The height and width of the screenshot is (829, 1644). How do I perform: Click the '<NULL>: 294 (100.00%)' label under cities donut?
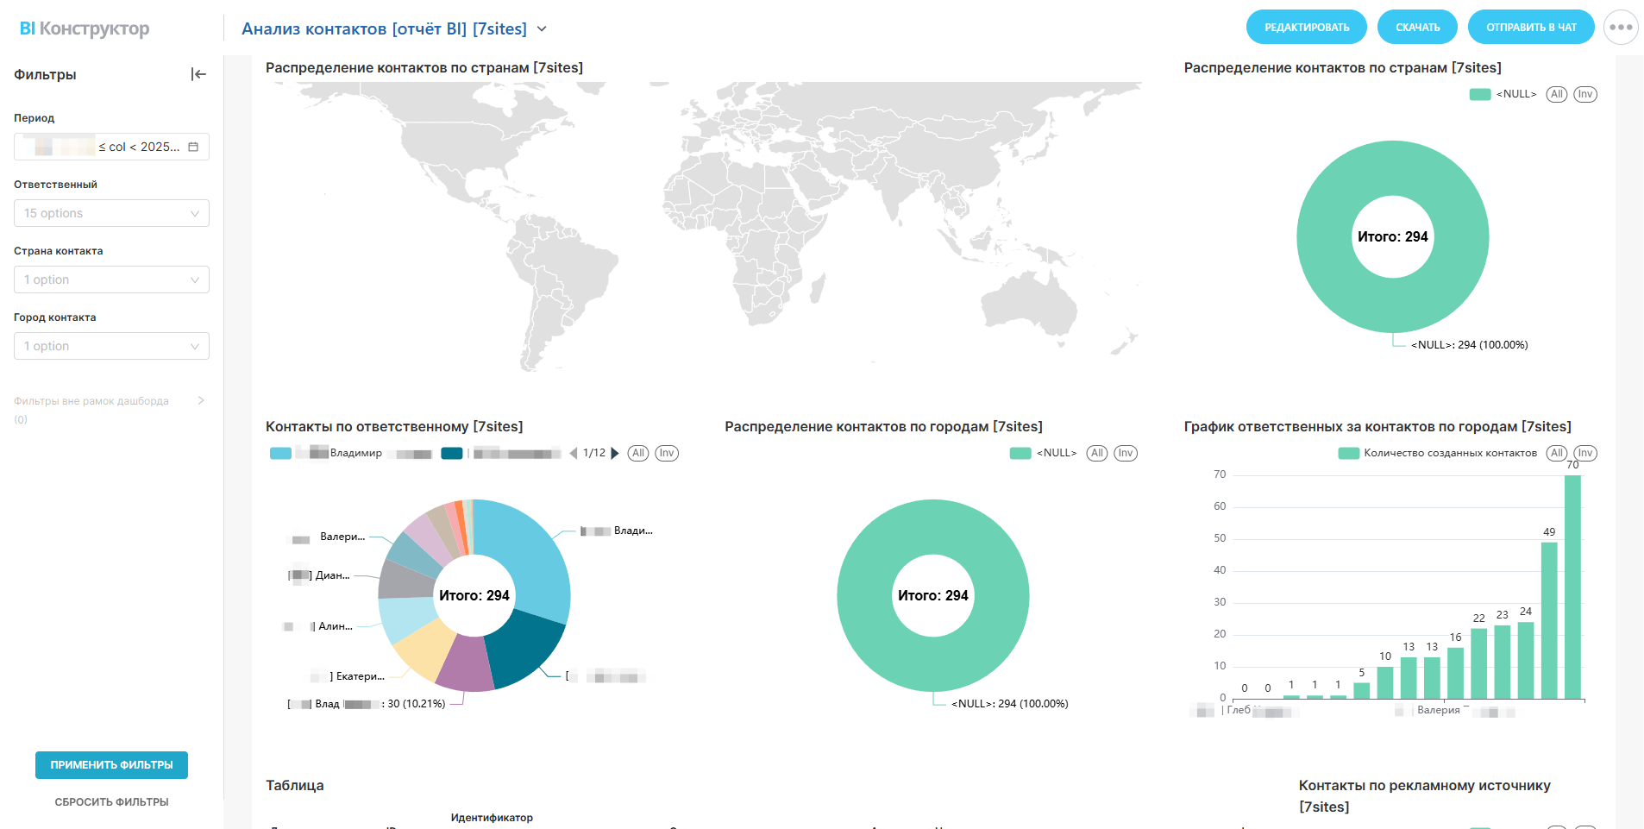(x=1009, y=704)
